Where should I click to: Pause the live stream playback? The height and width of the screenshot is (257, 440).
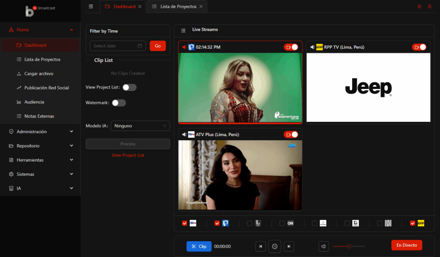coord(275,246)
